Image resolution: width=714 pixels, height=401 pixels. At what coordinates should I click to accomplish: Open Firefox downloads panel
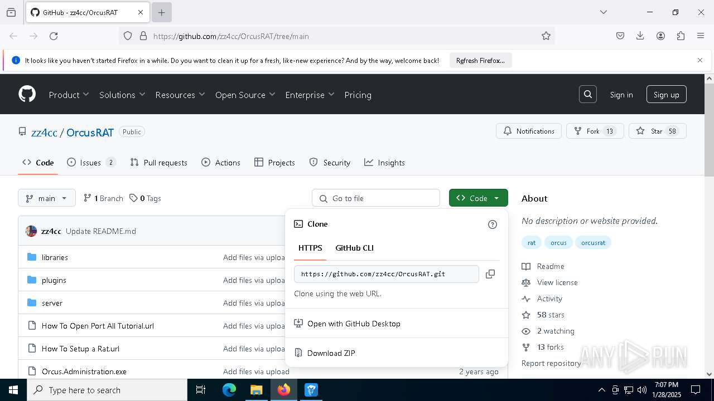point(640,36)
